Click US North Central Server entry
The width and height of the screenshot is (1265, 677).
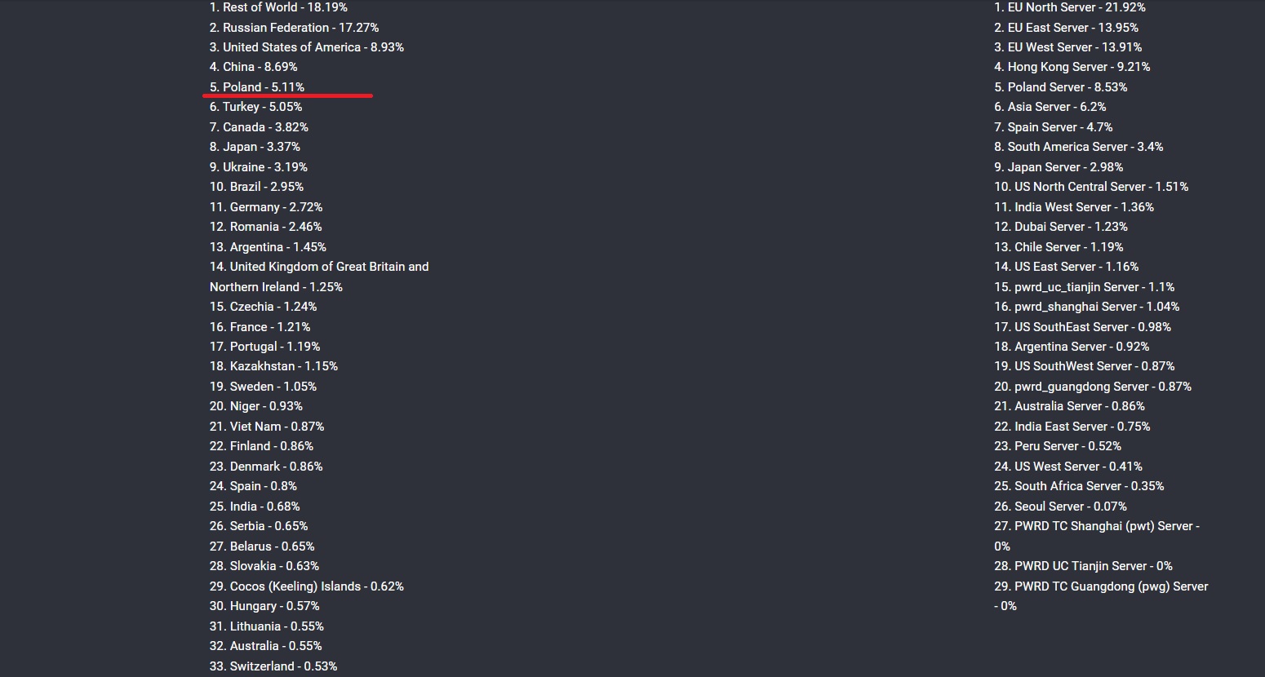[x=1091, y=187]
